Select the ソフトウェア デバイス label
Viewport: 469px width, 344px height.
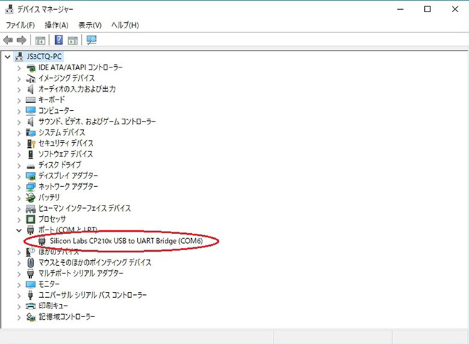coord(65,154)
